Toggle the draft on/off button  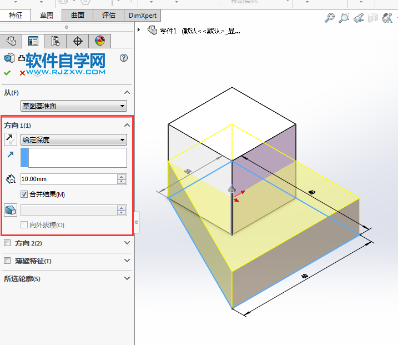pyautogui.click(x=11, y=210)
